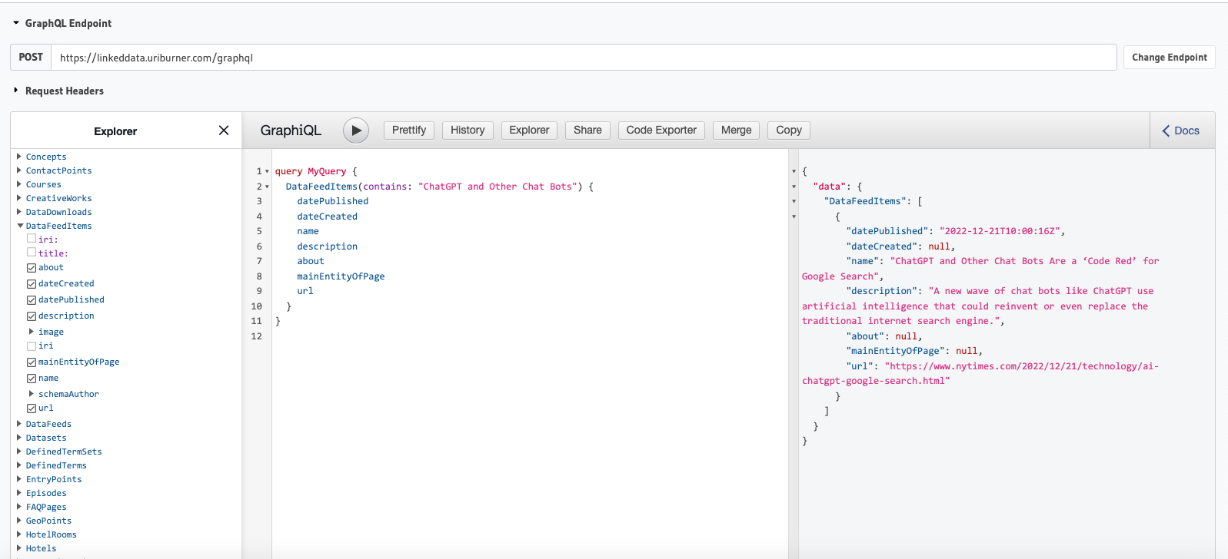Expand the Datasets tree node

tap(19, 438)
